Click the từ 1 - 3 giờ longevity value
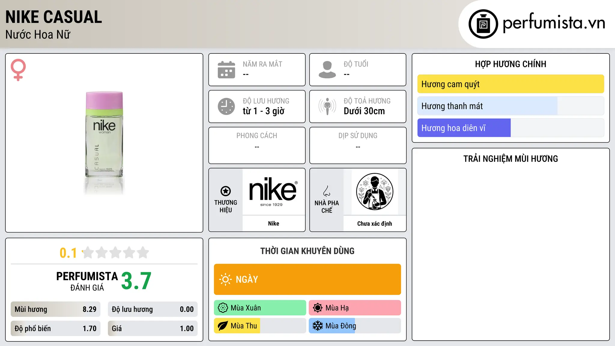615x346 pixels. (264, 111)
